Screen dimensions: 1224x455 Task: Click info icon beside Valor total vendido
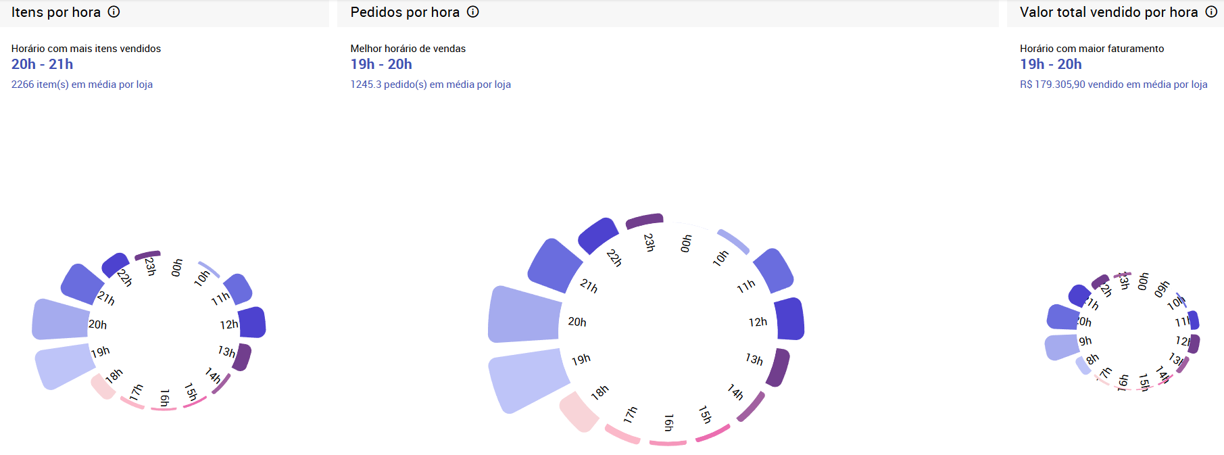point(1211,11)
